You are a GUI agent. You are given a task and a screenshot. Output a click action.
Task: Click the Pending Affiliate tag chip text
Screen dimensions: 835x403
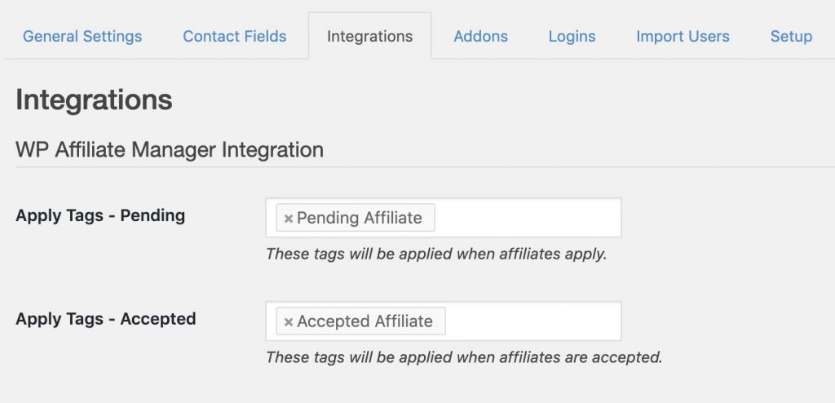pyautogui.click(x=360, y=218)
